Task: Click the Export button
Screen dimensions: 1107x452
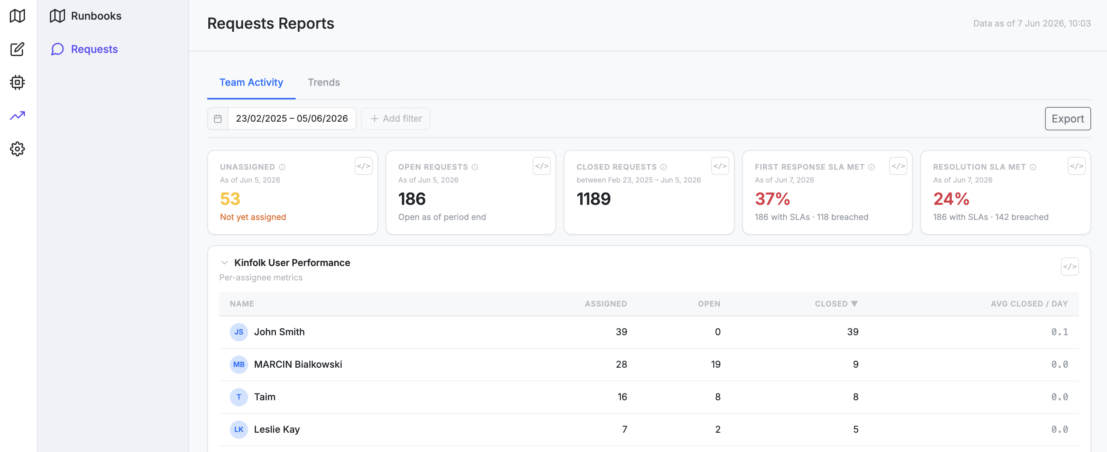Action: click(1067, 119)
